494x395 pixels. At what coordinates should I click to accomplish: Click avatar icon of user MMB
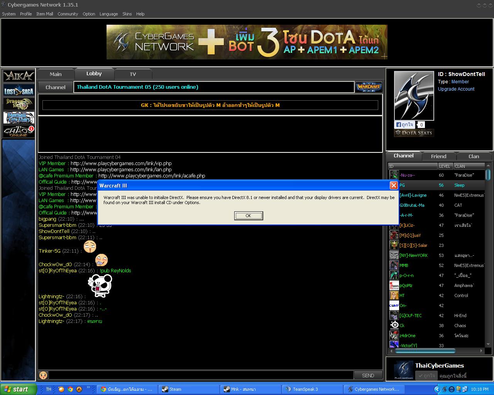pos(394,265)
